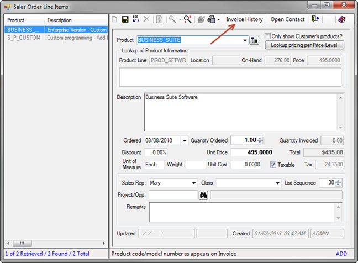
Task: Open the Ordered date picker dropdown
Action: pyautogui.click(x=185, y=141)
